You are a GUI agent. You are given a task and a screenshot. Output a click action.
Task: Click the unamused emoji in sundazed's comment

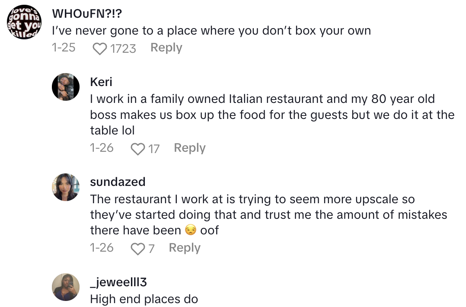point(190,230)
